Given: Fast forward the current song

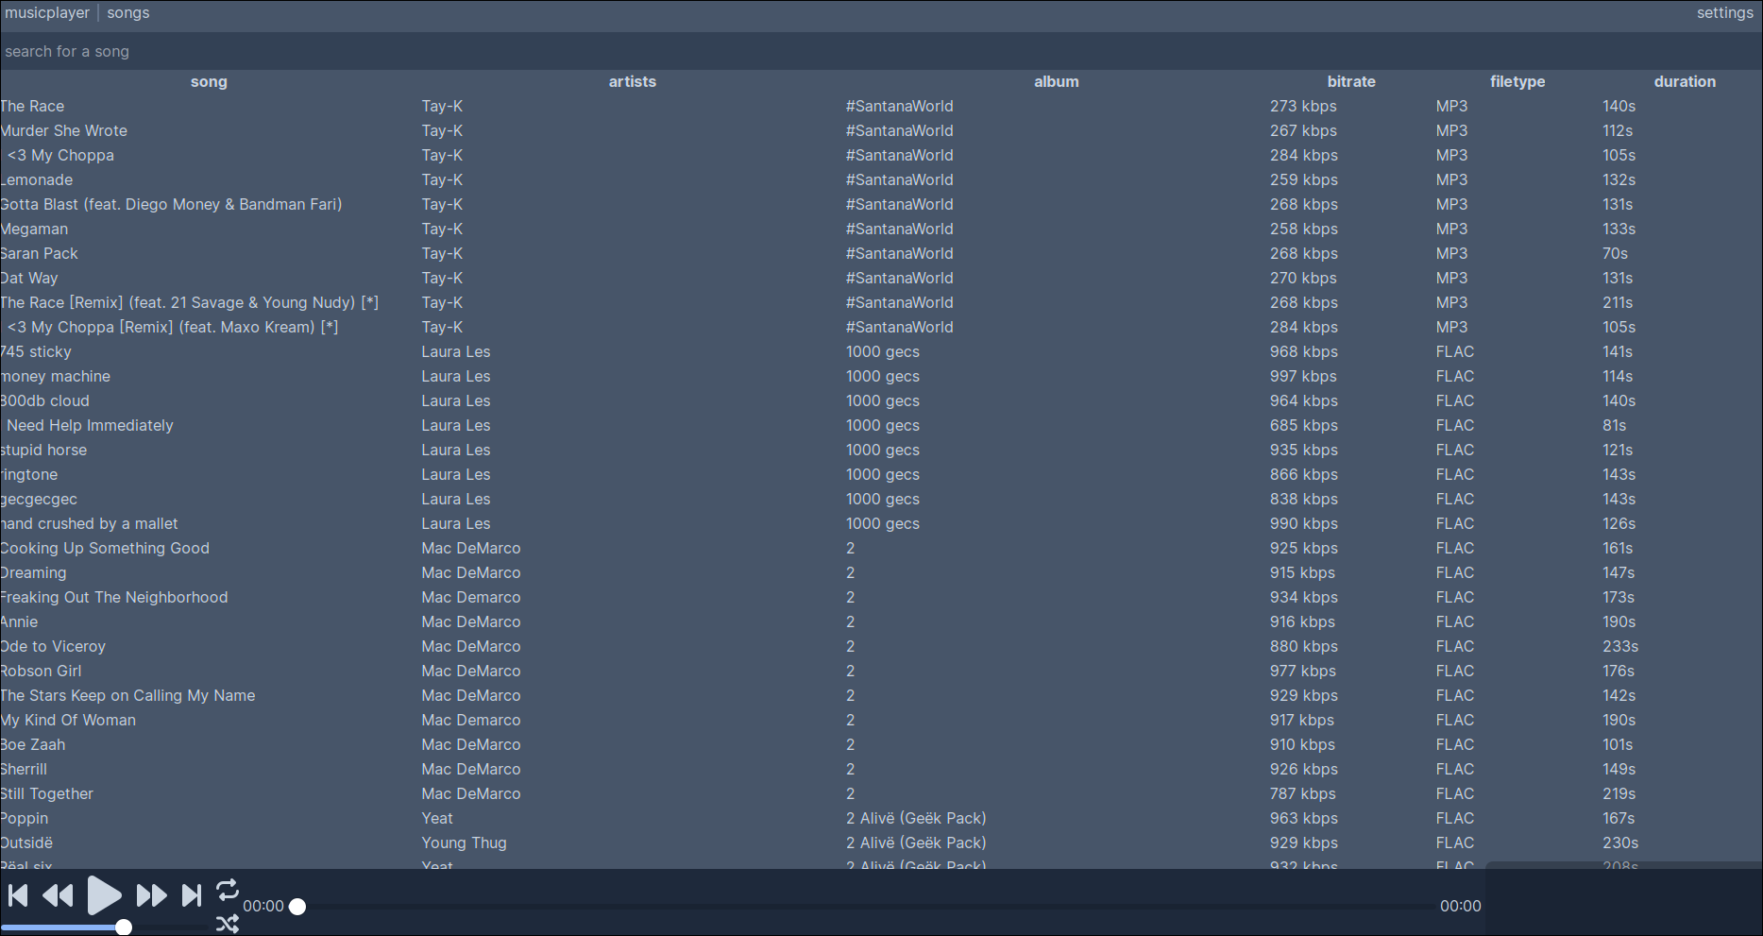Looking at the screenshot, I should pos(151,895).
